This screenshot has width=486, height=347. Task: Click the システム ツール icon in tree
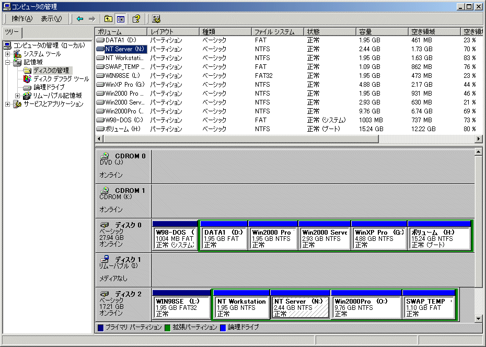(x=17, y=54)
